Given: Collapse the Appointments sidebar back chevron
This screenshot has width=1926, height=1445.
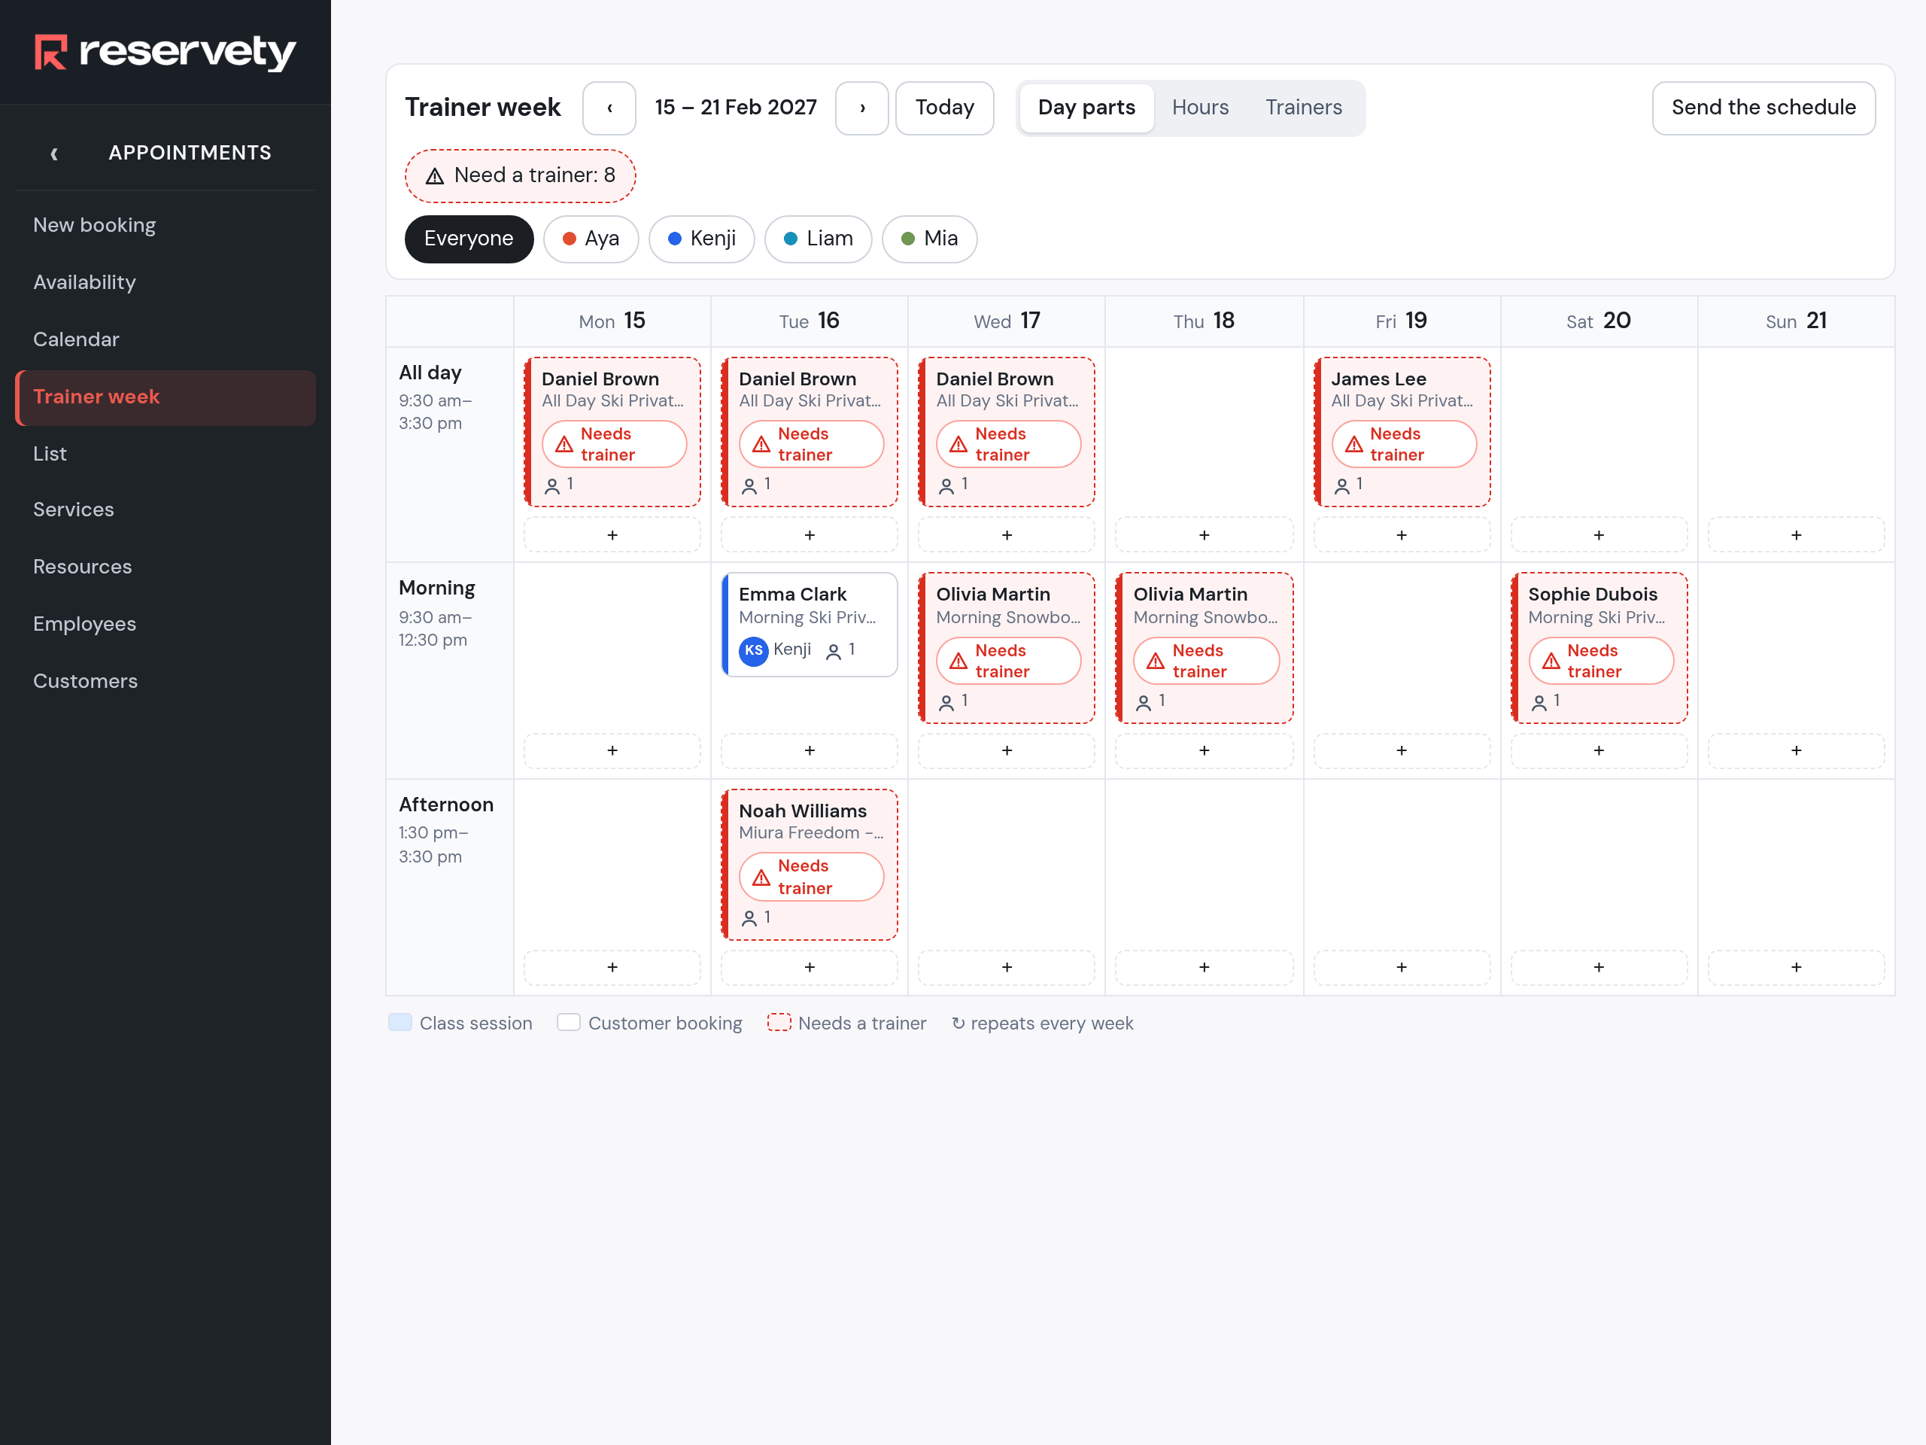Looking at the screenshot, I should coord(54,154).
